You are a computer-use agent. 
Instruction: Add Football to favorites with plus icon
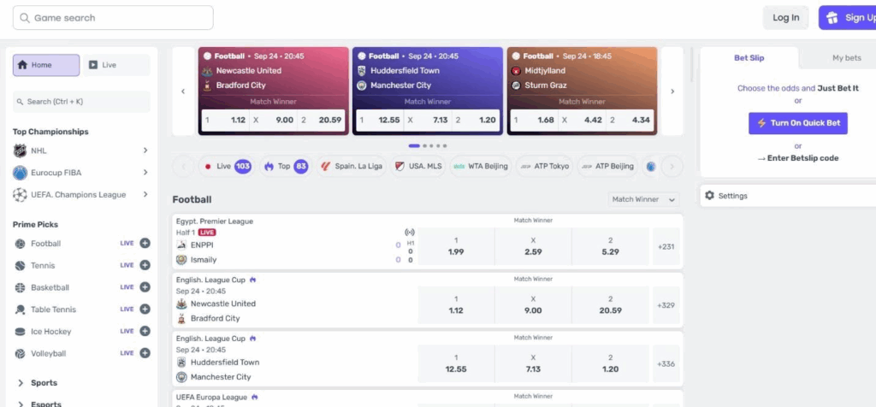[145, 244]
